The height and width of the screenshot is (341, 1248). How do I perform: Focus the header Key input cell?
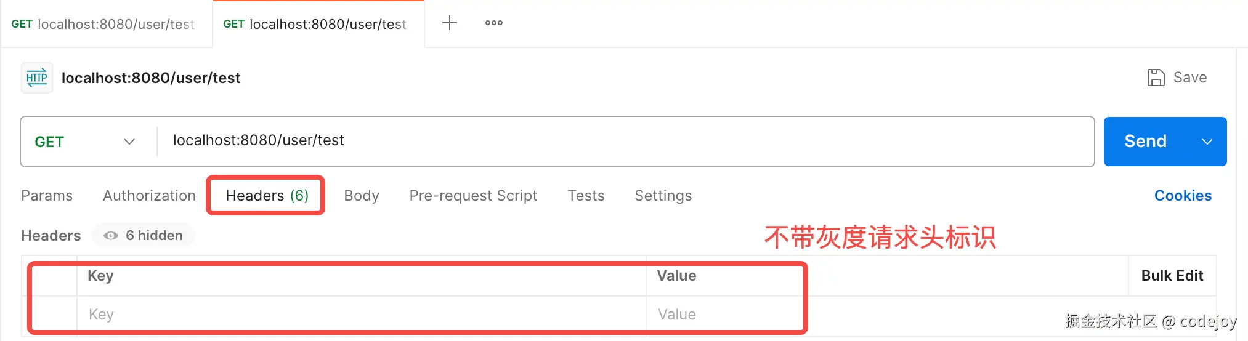point(361,315)
